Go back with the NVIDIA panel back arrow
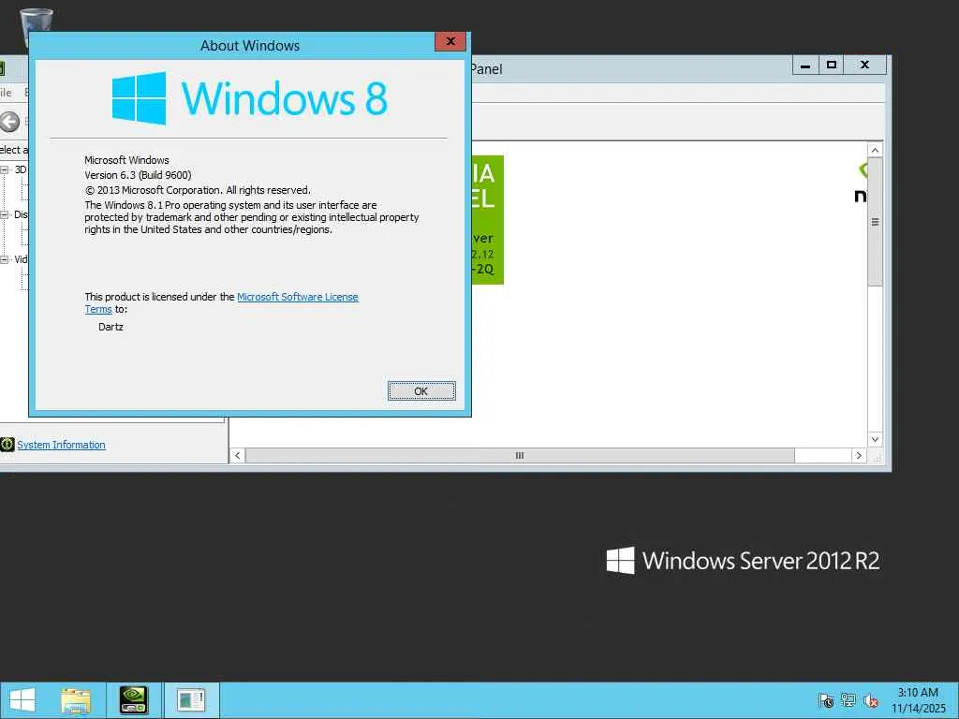Screen dimensions: 959x719 coord(9,122)
